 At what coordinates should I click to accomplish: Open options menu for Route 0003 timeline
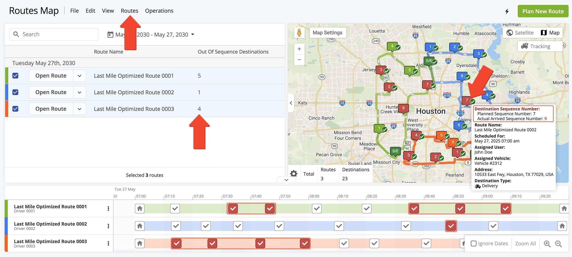pyautogui.click(x=108, y=243)
